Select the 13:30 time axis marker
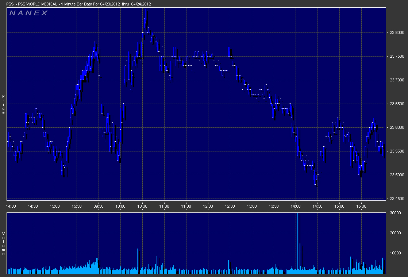408x277 pixels. (x=274, y=207)
